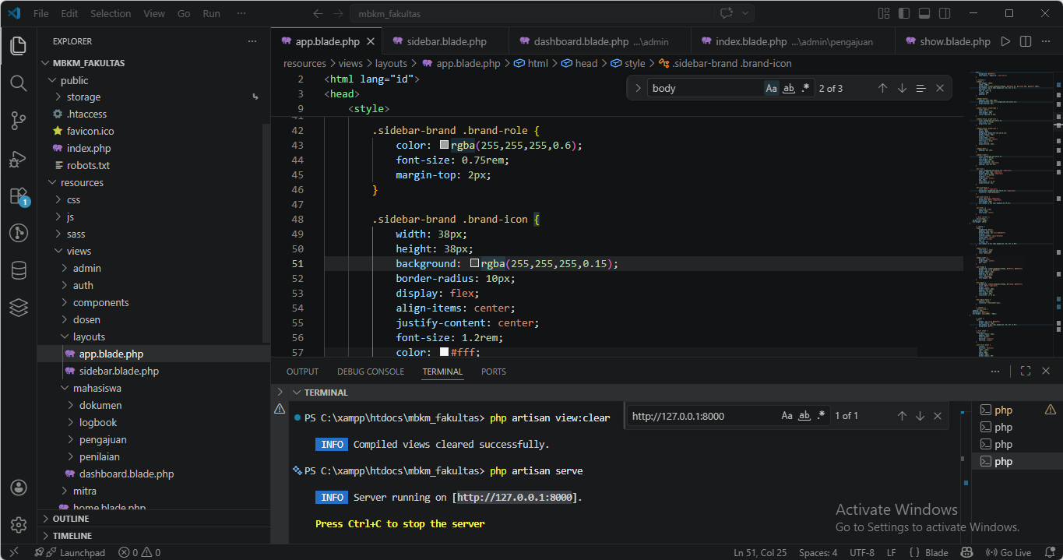Go back with the navigation arrow
The height and width of the screenshot is (560, 1063).
pyautogui.click(x=318, y=13)
